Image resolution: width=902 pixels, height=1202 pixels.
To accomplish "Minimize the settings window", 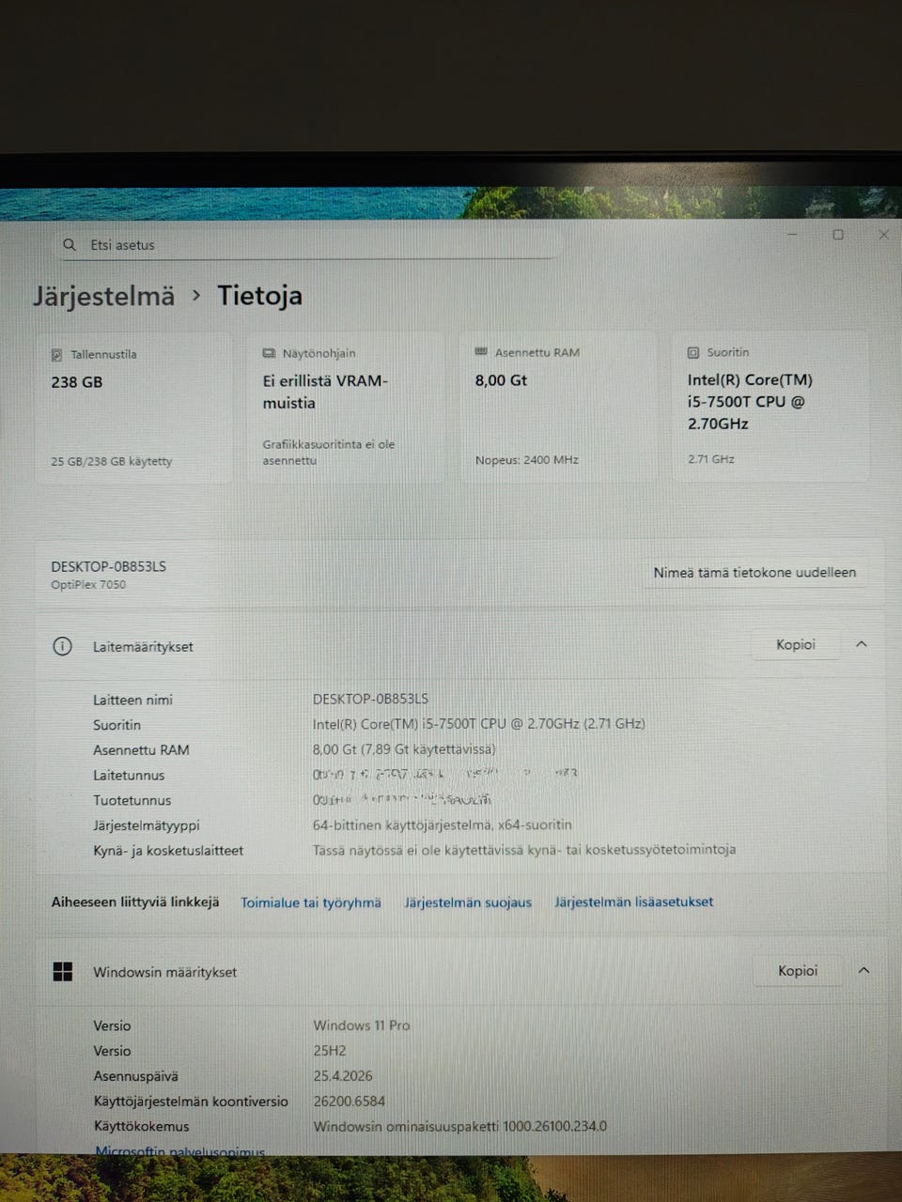I will pos(793,235).
